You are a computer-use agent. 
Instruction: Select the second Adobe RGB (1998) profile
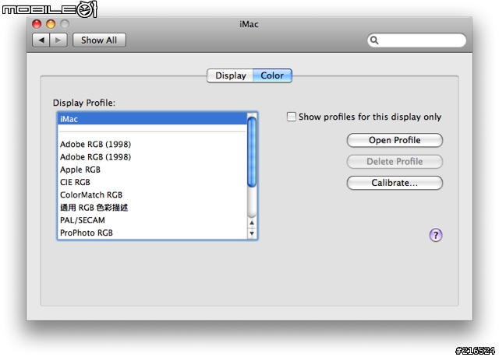(x=152, y=157)
